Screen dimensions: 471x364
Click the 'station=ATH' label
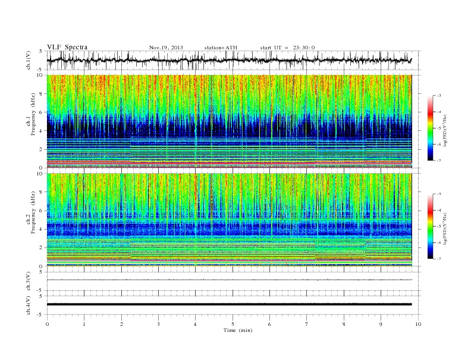(x=221, y=48)
